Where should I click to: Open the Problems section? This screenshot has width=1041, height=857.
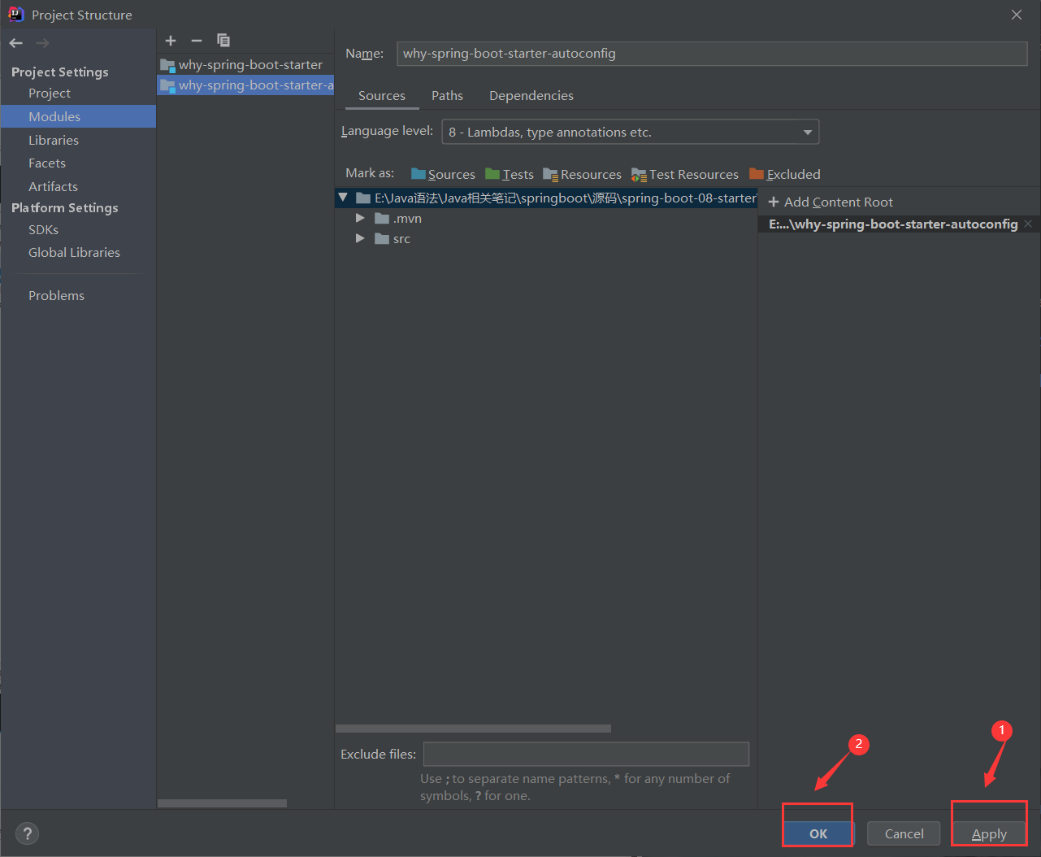tap(56, 296)
